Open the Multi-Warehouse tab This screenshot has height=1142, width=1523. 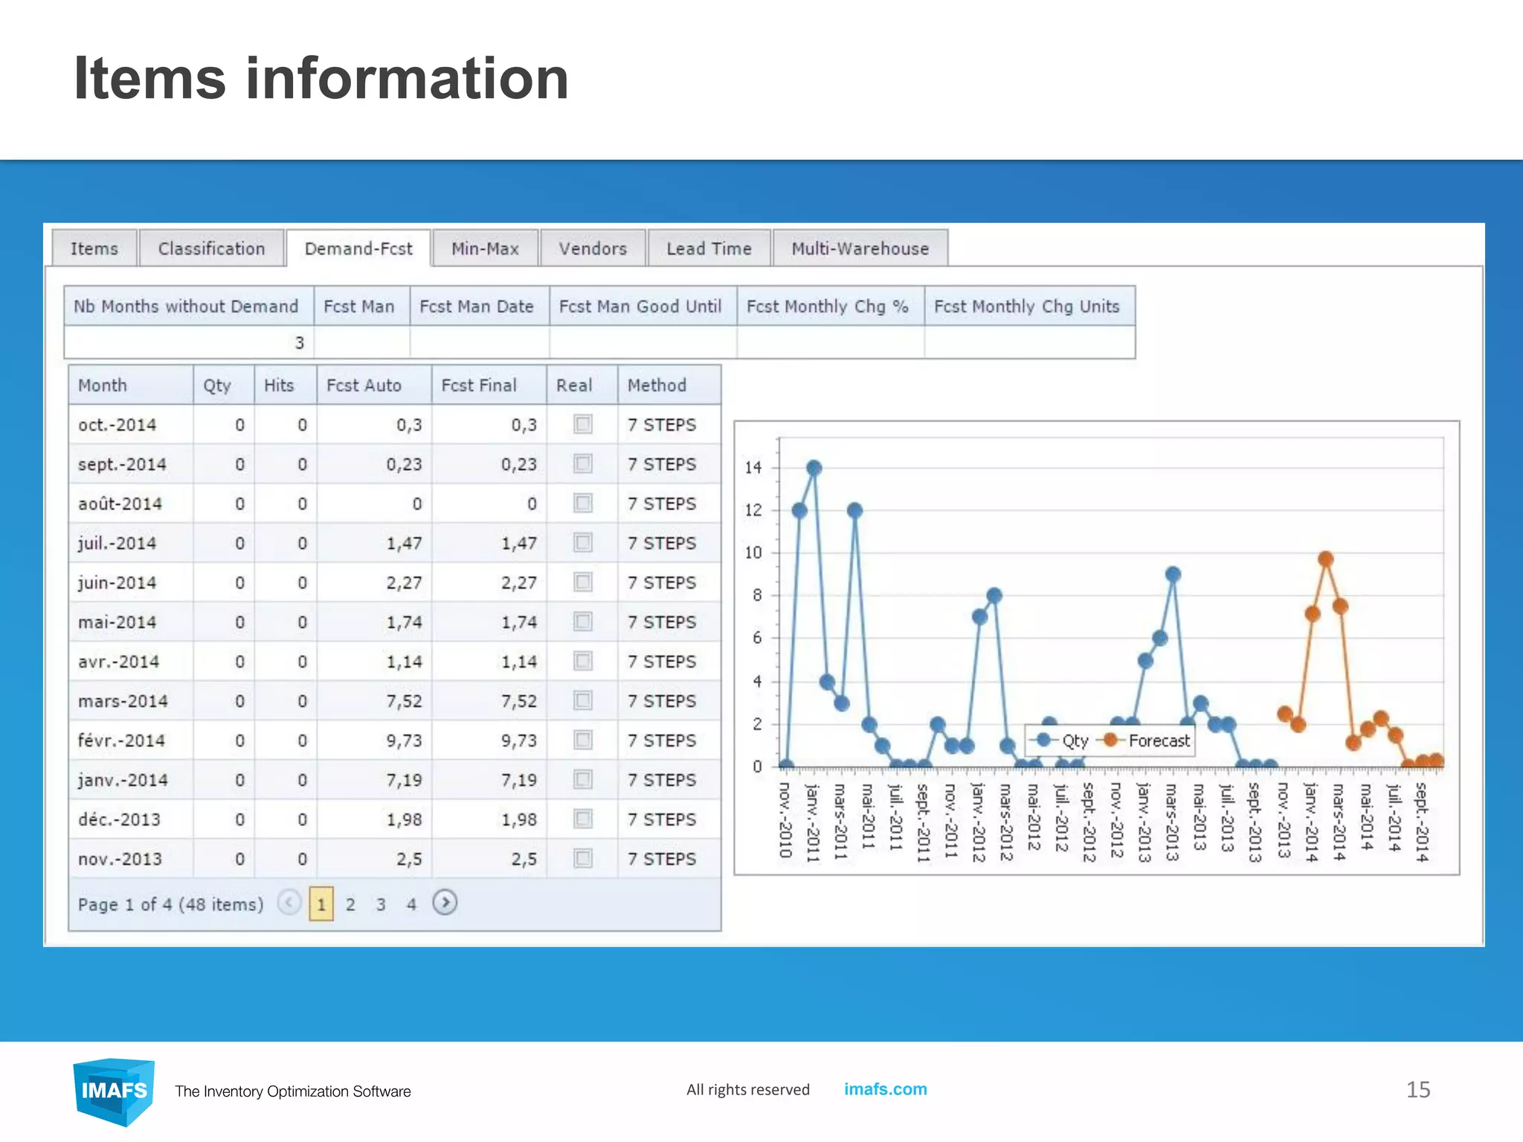tap(860, 248)
